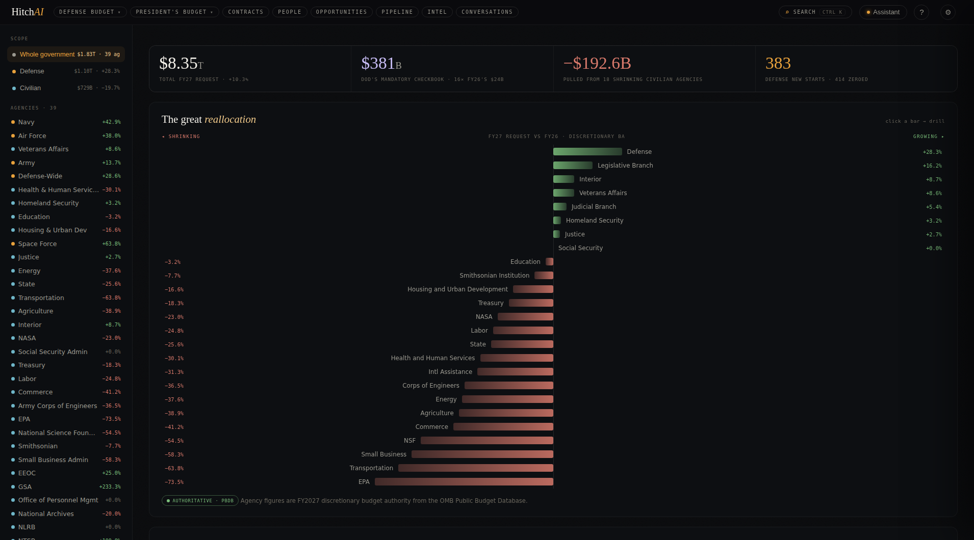The width and height of the screenshot is (974, 540).
Task: Click the Legislative Branch green bar
Action: pos(573,166)
